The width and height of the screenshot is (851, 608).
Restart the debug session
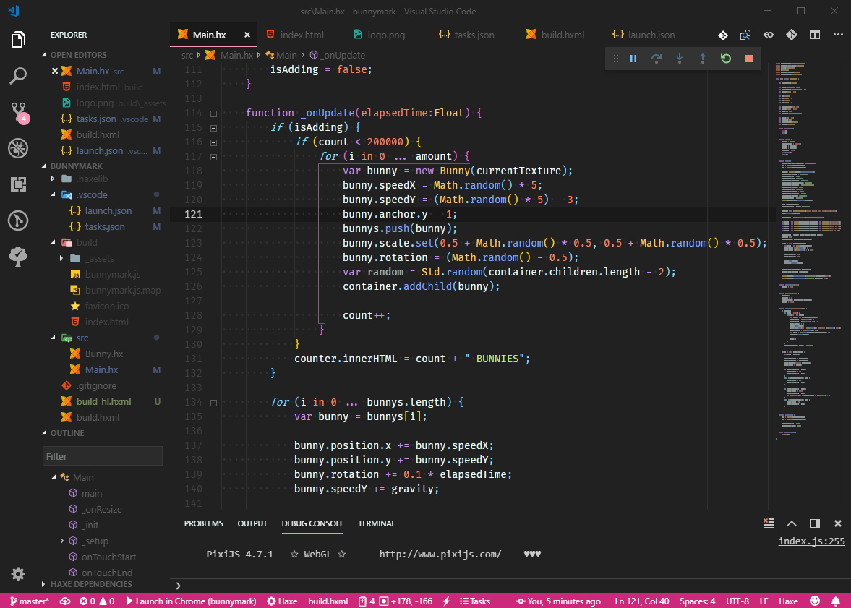[x=725, y=59]
